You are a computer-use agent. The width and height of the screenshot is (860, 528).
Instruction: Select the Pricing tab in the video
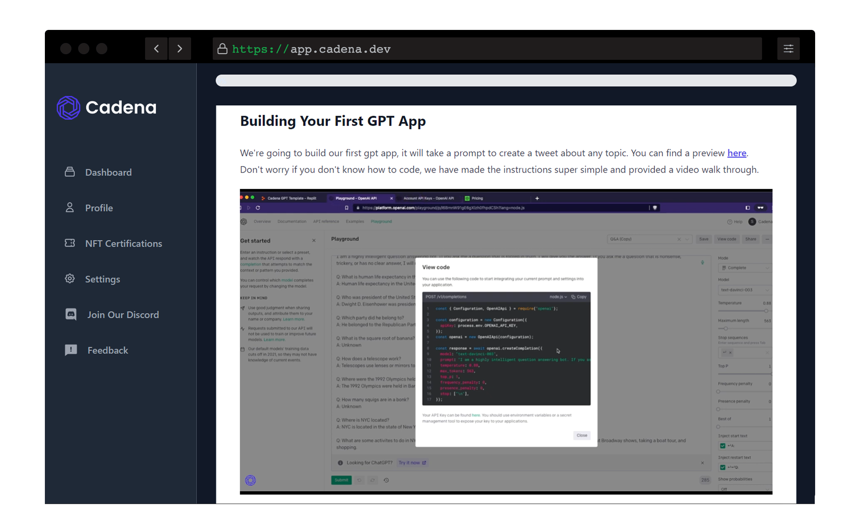click(474, 198)
